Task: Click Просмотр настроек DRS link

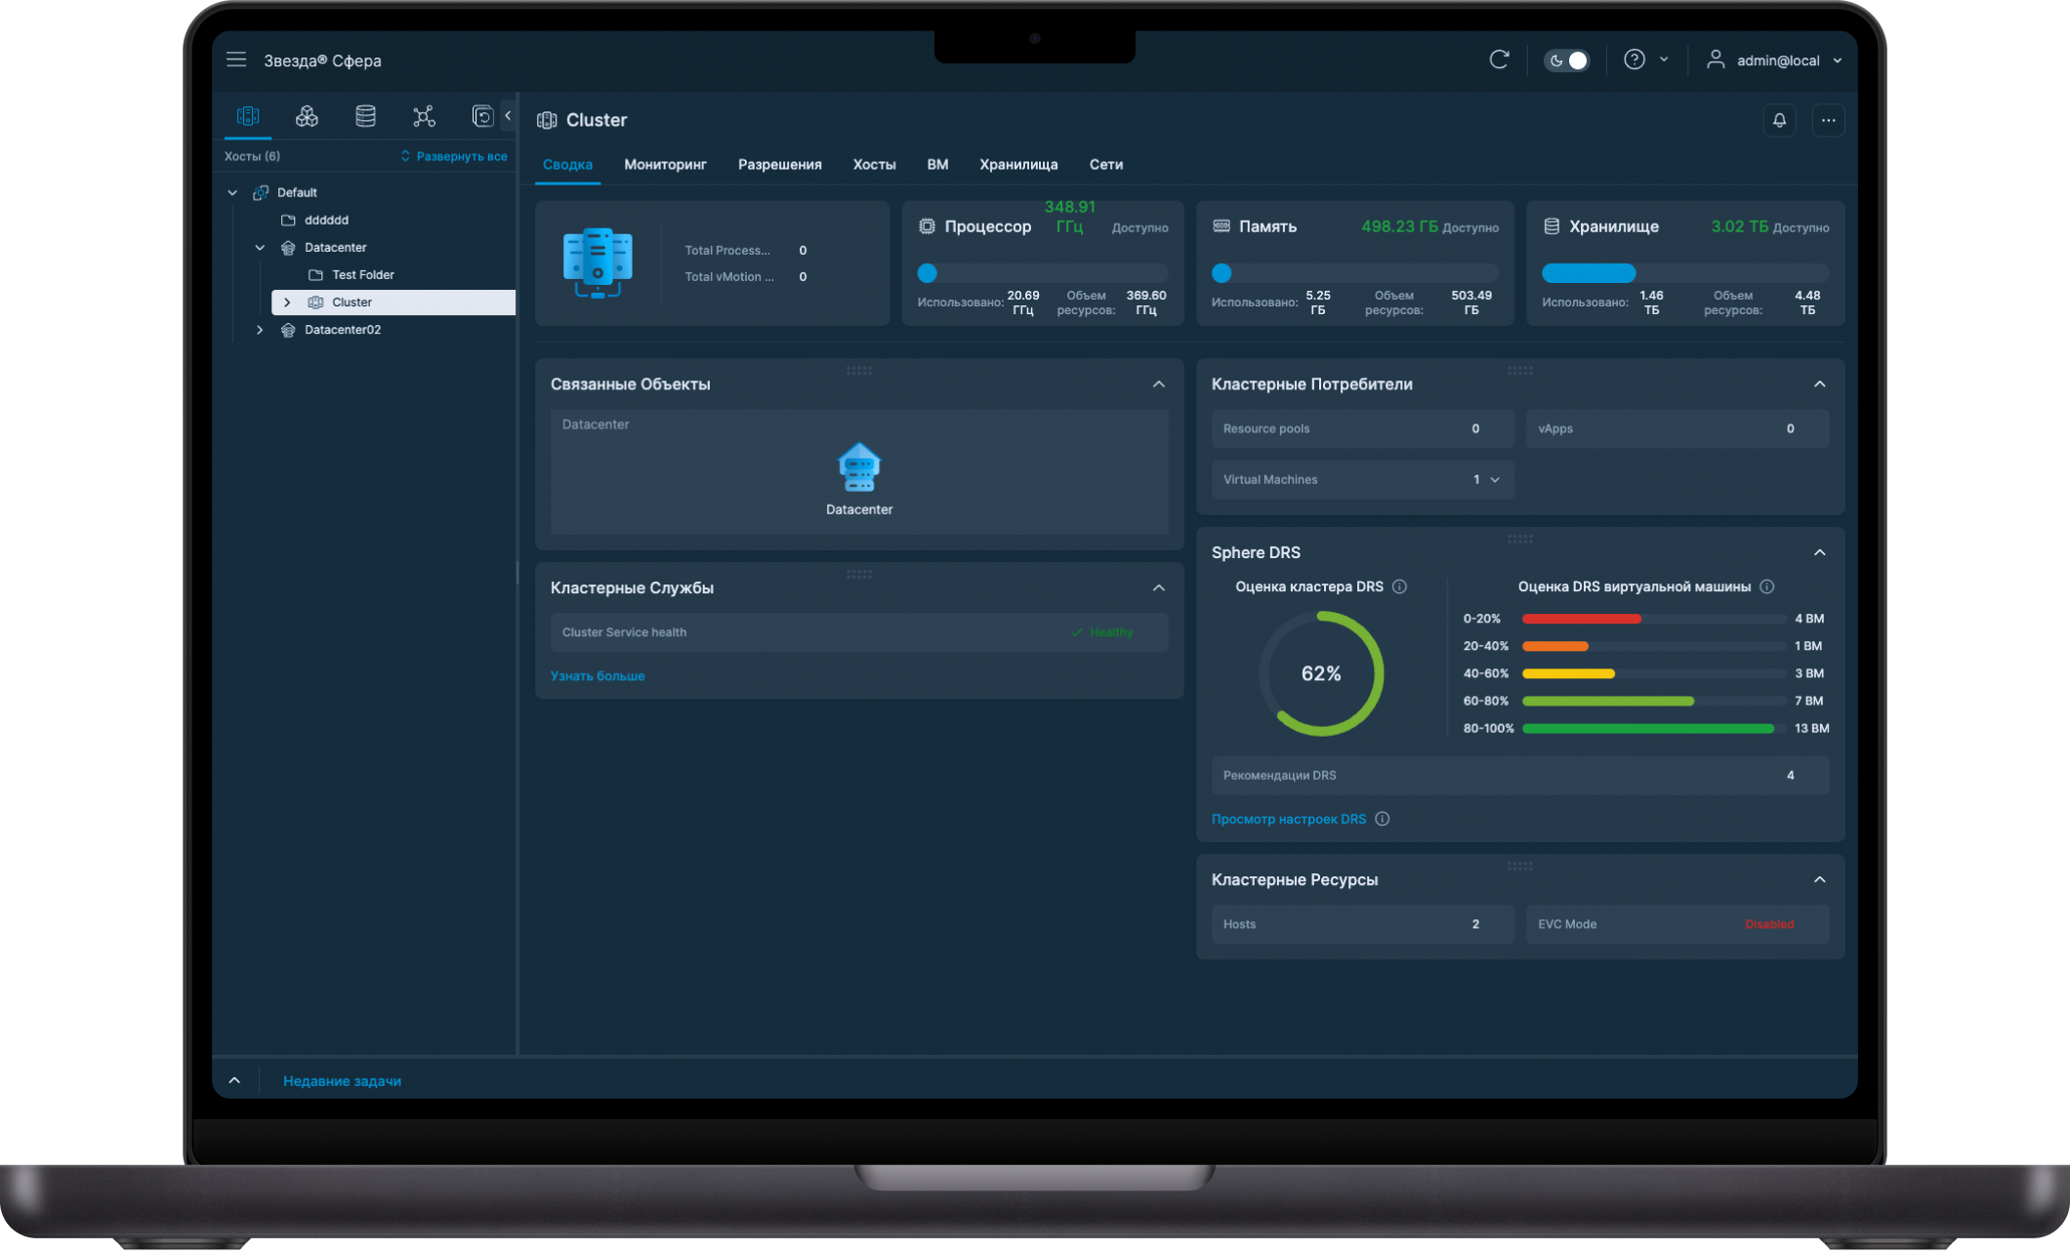Action: [1288, 819]
